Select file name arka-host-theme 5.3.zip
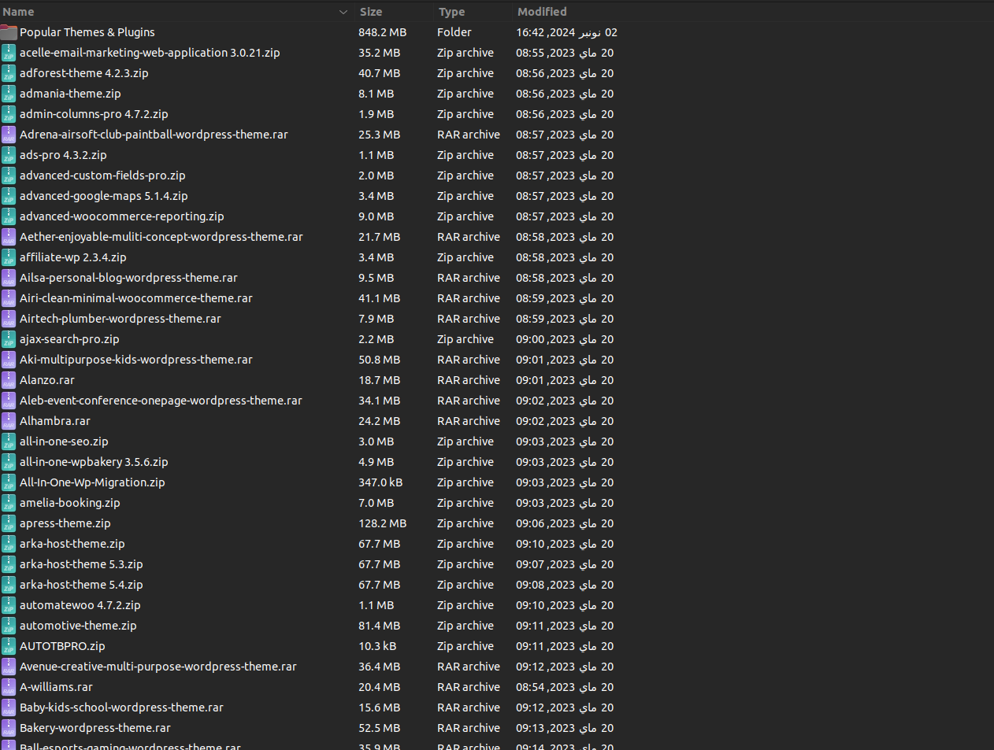 click(x=81, y=564)
